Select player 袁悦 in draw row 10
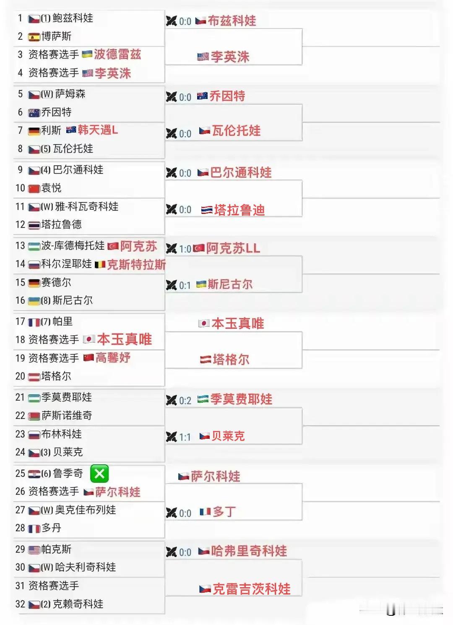This screenshot has width=453, height=625. (x=51, y=188)
